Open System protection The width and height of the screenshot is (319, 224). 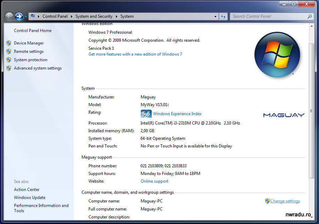click(31, 60)
